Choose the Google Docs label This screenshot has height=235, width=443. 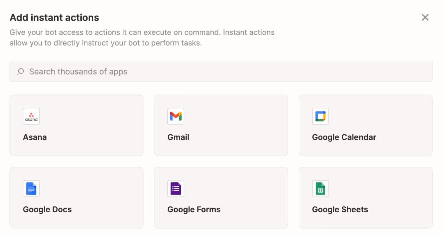[47, 209]
